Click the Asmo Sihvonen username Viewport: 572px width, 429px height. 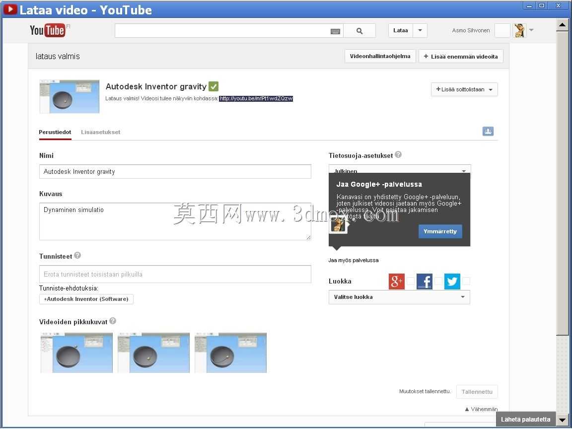pyautogui.click(x=471, y=31)
